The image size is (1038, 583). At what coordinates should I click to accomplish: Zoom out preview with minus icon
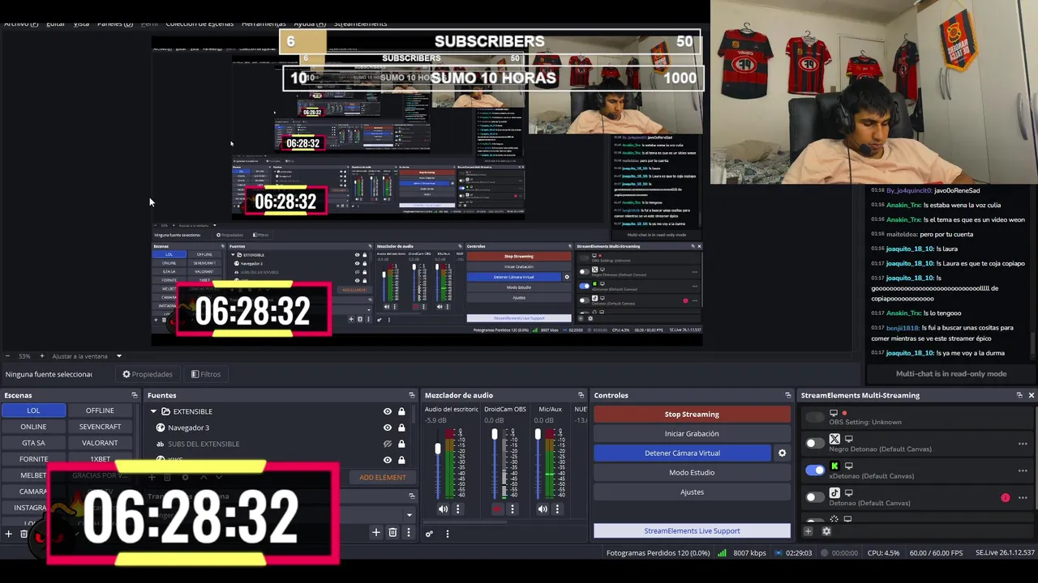coord(8,356)
